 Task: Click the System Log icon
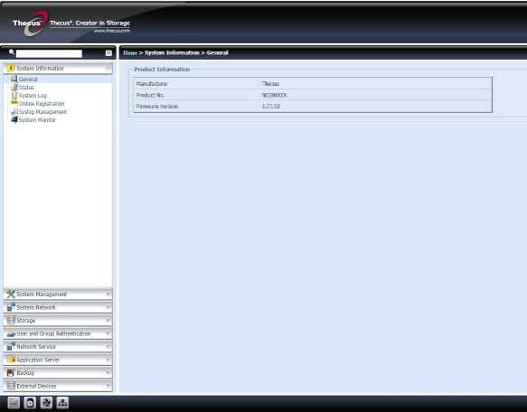coord(14,96)
